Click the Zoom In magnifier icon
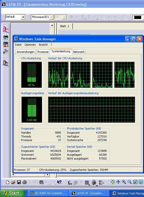The width and height of the screenshot is (144, 197). [x=124, y=182]
